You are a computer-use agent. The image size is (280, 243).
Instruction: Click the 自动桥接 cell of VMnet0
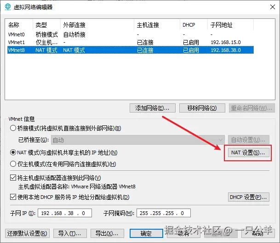tap(74, 34)
